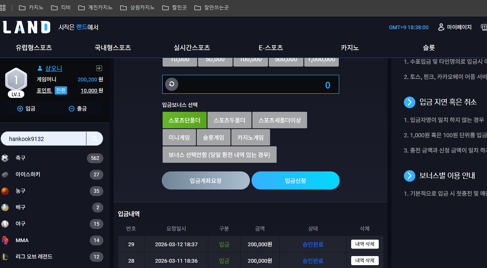This screenshot has height=268, width=487.
Task: Click the logout icon beside username
Action: point(99,68)
